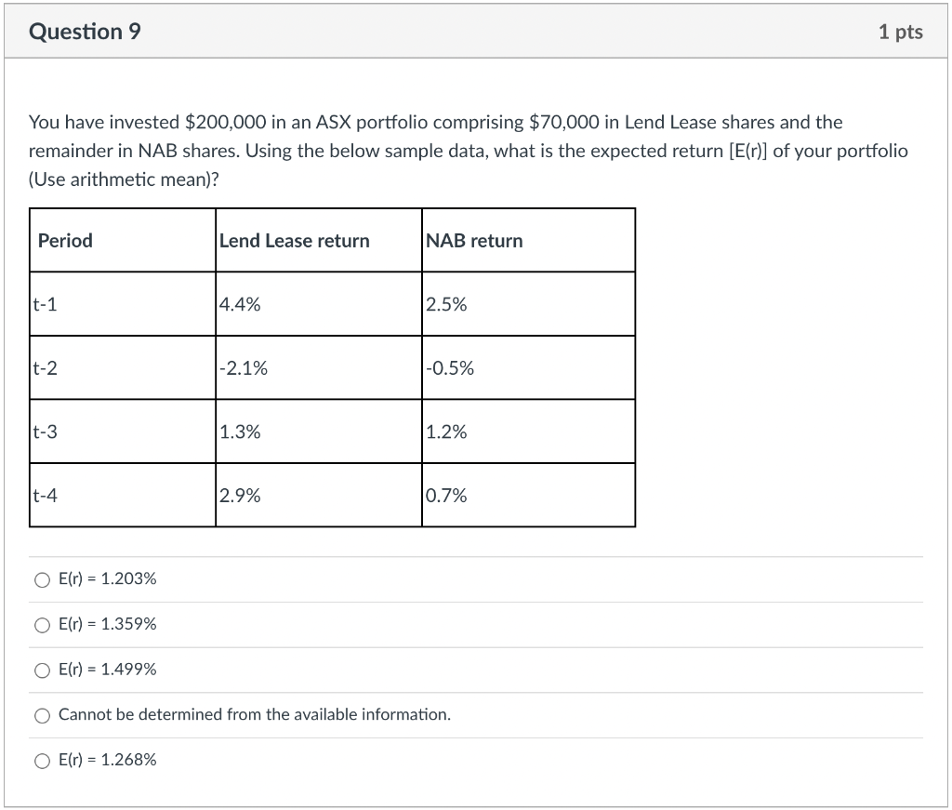Select the E(r) = 1.203% radio button
952x810 pixels.
(42, 579)
